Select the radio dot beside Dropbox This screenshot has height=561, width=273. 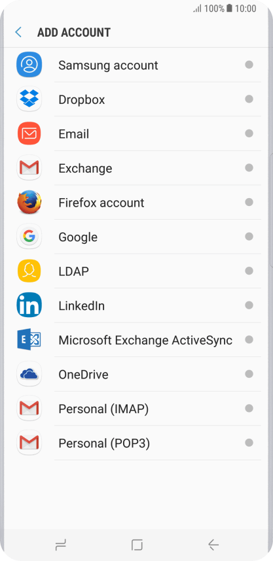tap(249, 99)
